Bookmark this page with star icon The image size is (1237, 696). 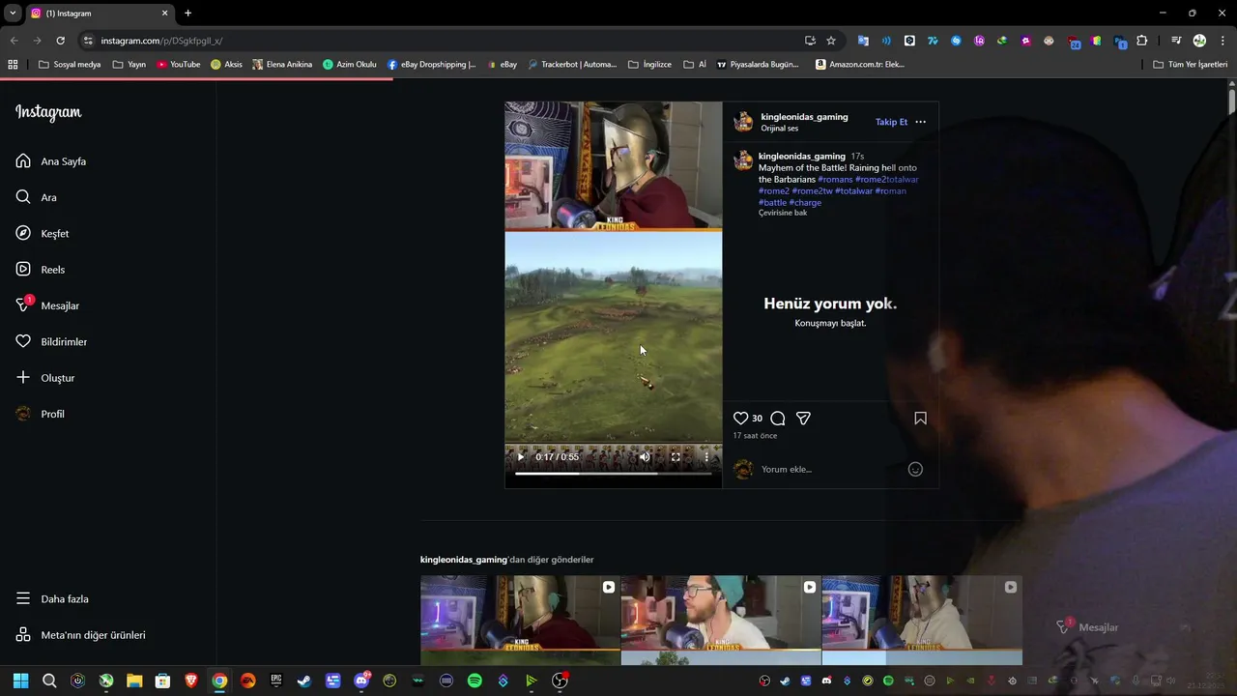click(x=831, y=41)
